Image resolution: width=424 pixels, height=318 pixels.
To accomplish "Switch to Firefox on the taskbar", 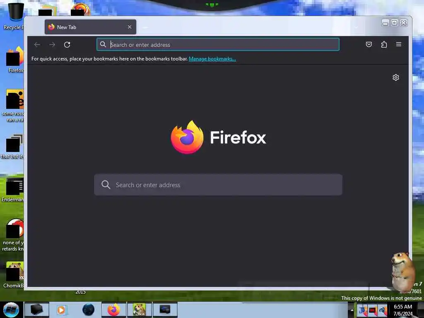I will click(114, 310).
